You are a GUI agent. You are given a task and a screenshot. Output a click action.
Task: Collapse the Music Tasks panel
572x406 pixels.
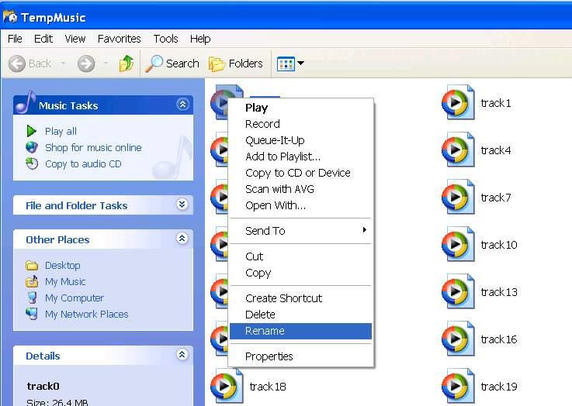tap(182, 105)
